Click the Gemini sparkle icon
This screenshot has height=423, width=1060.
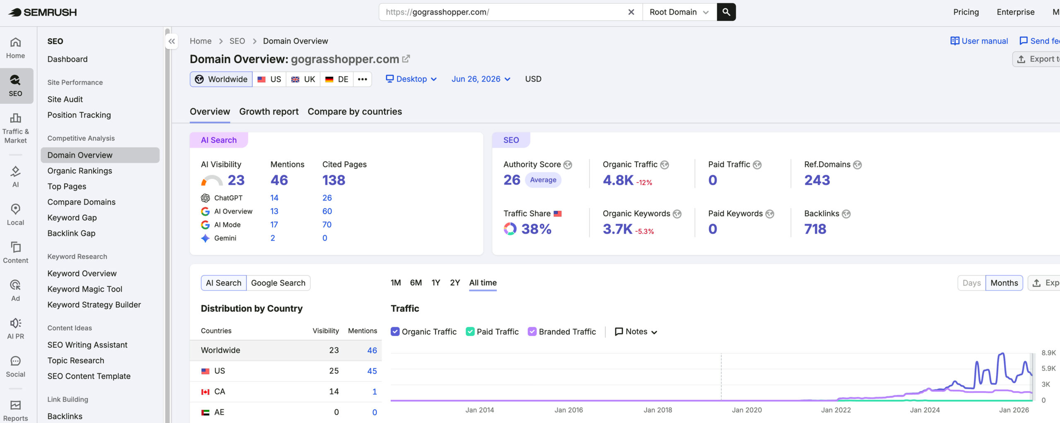pos(205,238)
